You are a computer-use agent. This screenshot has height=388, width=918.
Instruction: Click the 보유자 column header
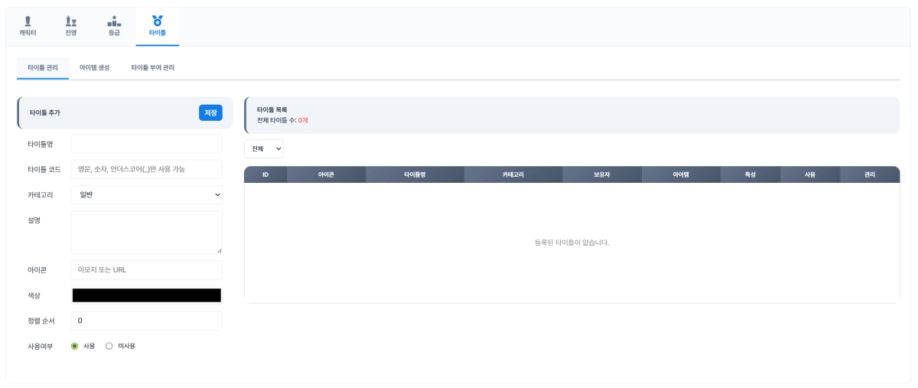(x=601, y=175)
